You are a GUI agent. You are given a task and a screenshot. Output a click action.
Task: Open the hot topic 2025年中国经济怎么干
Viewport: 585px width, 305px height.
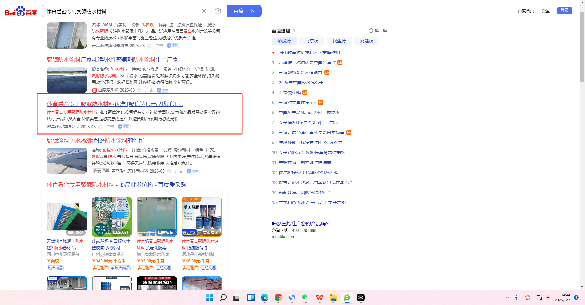click(x=301, y=82)
